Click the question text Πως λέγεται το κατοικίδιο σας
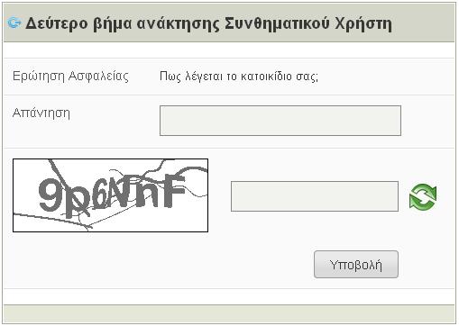 click(239, 77)
